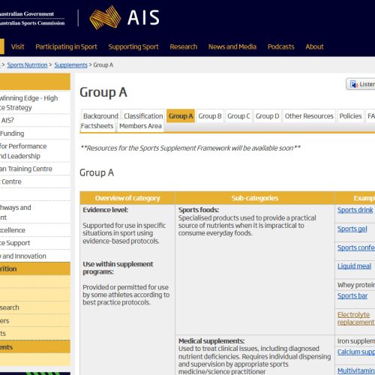Select the Group A tab
The image size is (375, 375).
181,116
